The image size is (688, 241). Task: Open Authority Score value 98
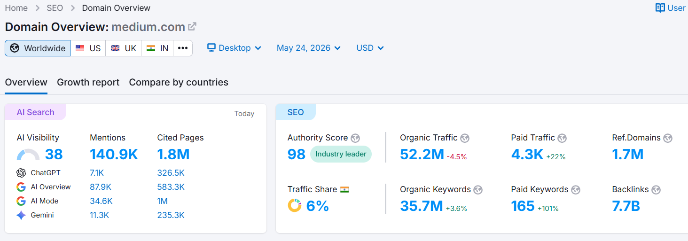[297, 154]
